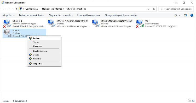Viewport: 196px width, 103px height.
Task: Click '5 items' in status bar
Action: point(6,101)
